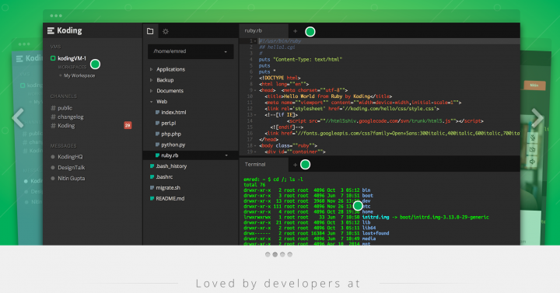The image size is (560, 293).
Task: Switch to the ruby.rb editor tab
Action: click(264, 30)
